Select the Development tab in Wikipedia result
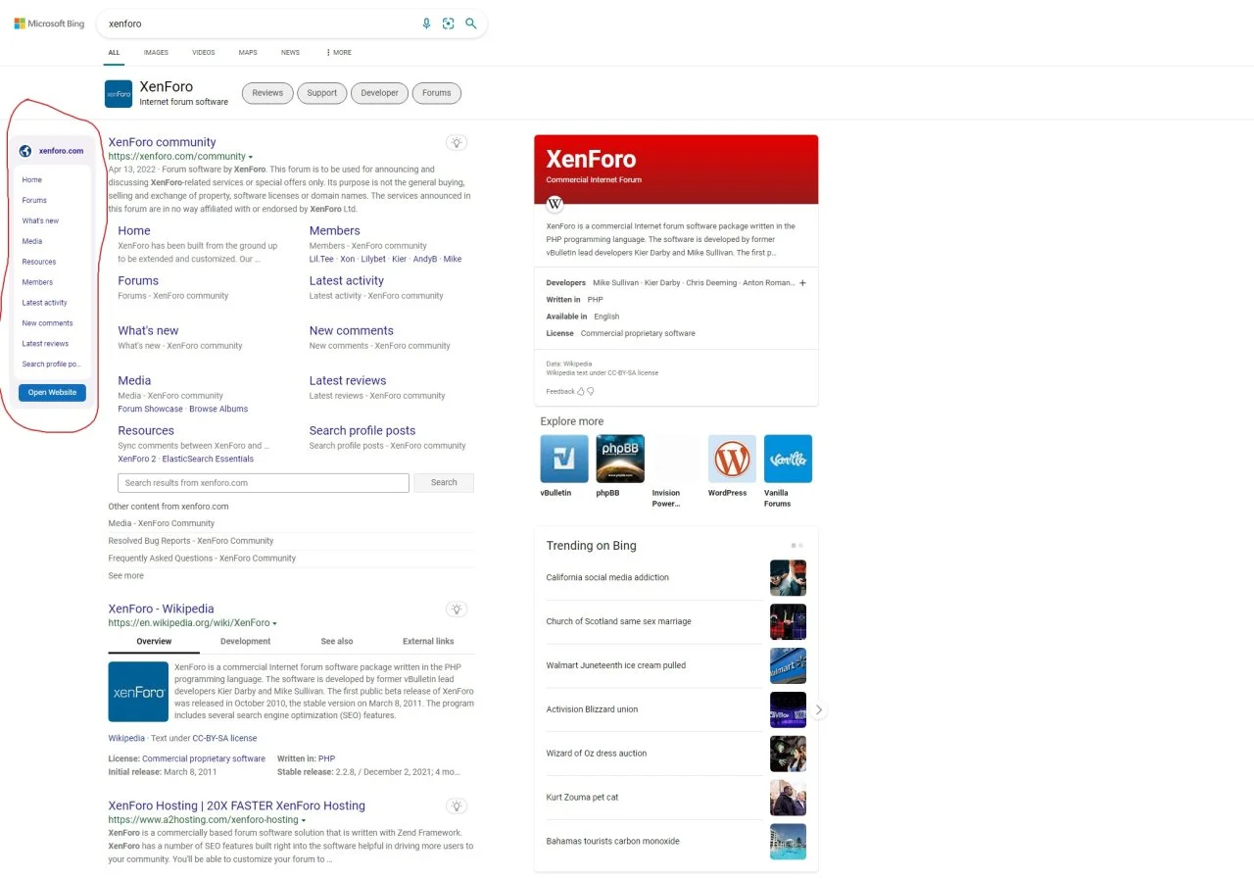Screen dimensions: 1254x879 pyautogui.click(x=245, y=641)
